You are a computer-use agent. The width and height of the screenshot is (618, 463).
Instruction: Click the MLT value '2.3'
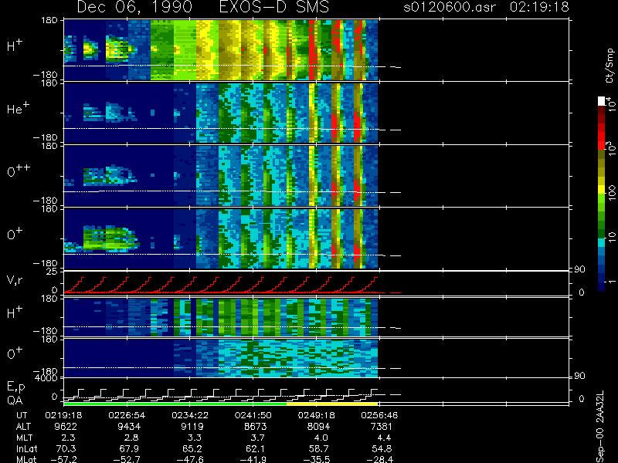68,438
